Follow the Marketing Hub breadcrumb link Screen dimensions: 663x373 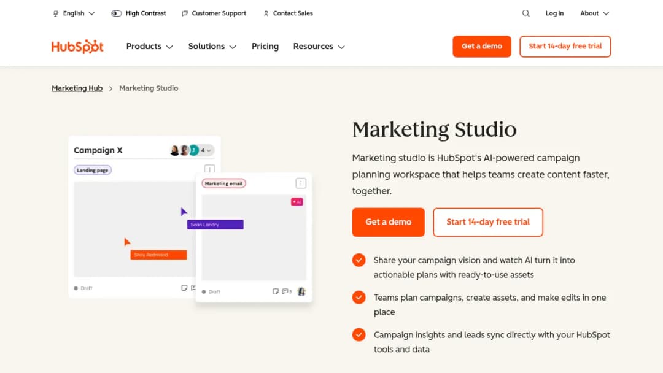(x=77, y=88)
